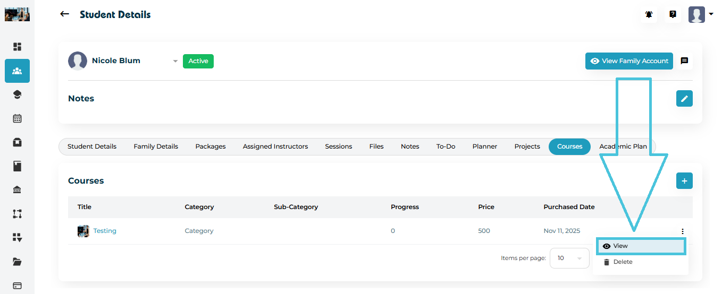Expand the user profile avatar menu
Screen dimensions: 722x294
click(700, 15)
